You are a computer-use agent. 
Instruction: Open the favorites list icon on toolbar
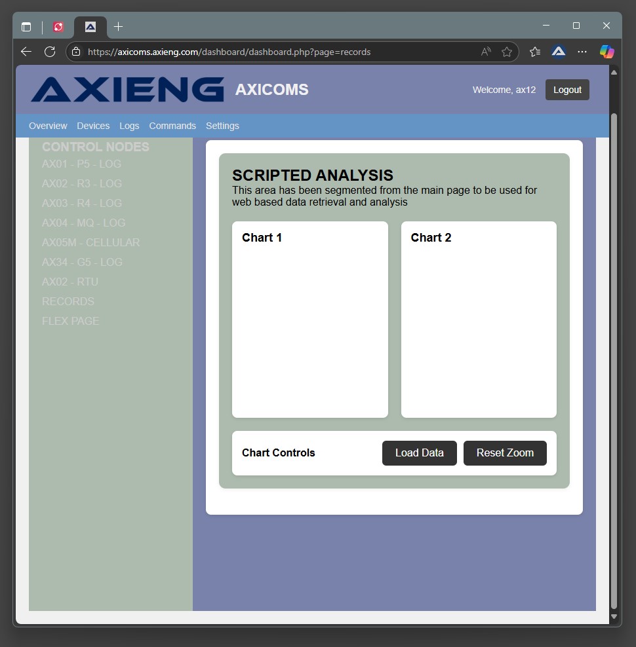pyautogui.click(x=534, y=51)
